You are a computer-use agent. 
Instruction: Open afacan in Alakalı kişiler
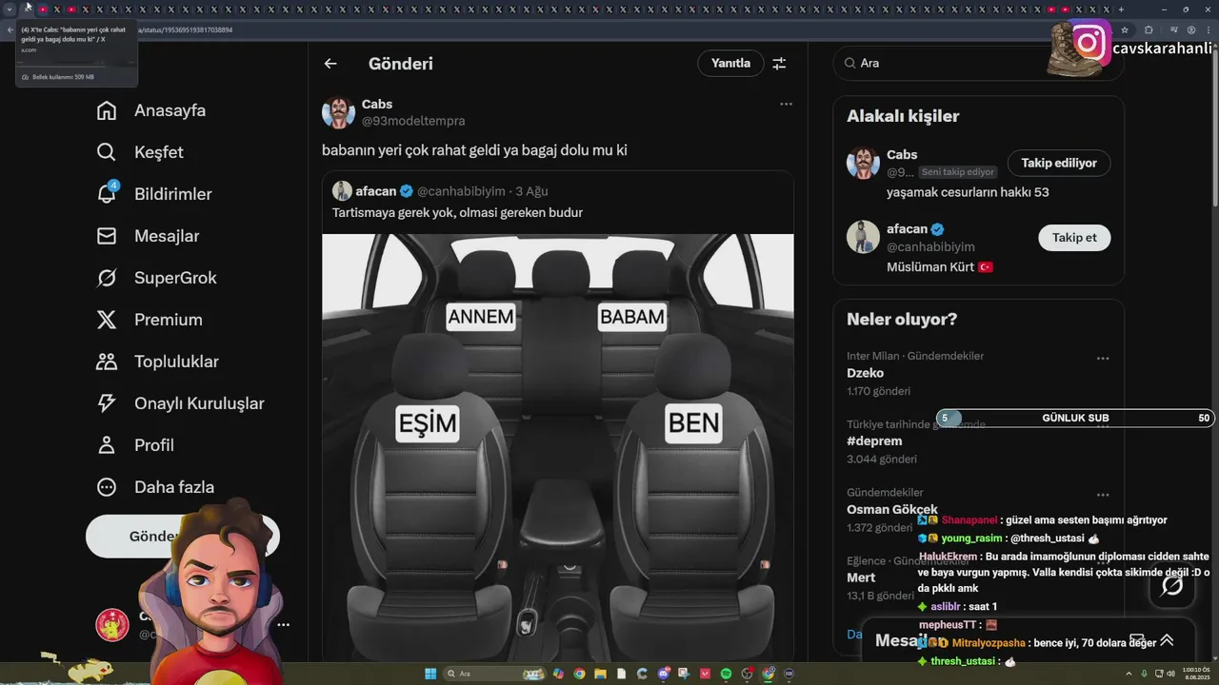tap(907, 228)
